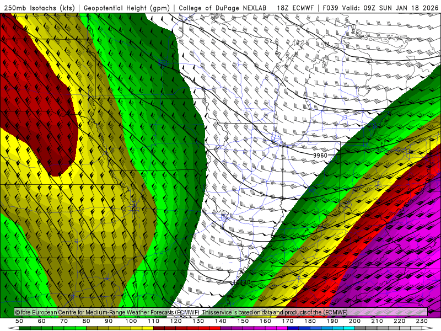Click the 170 value on color scale
Viewport: 441px width, 331px height.
(288, 321)
